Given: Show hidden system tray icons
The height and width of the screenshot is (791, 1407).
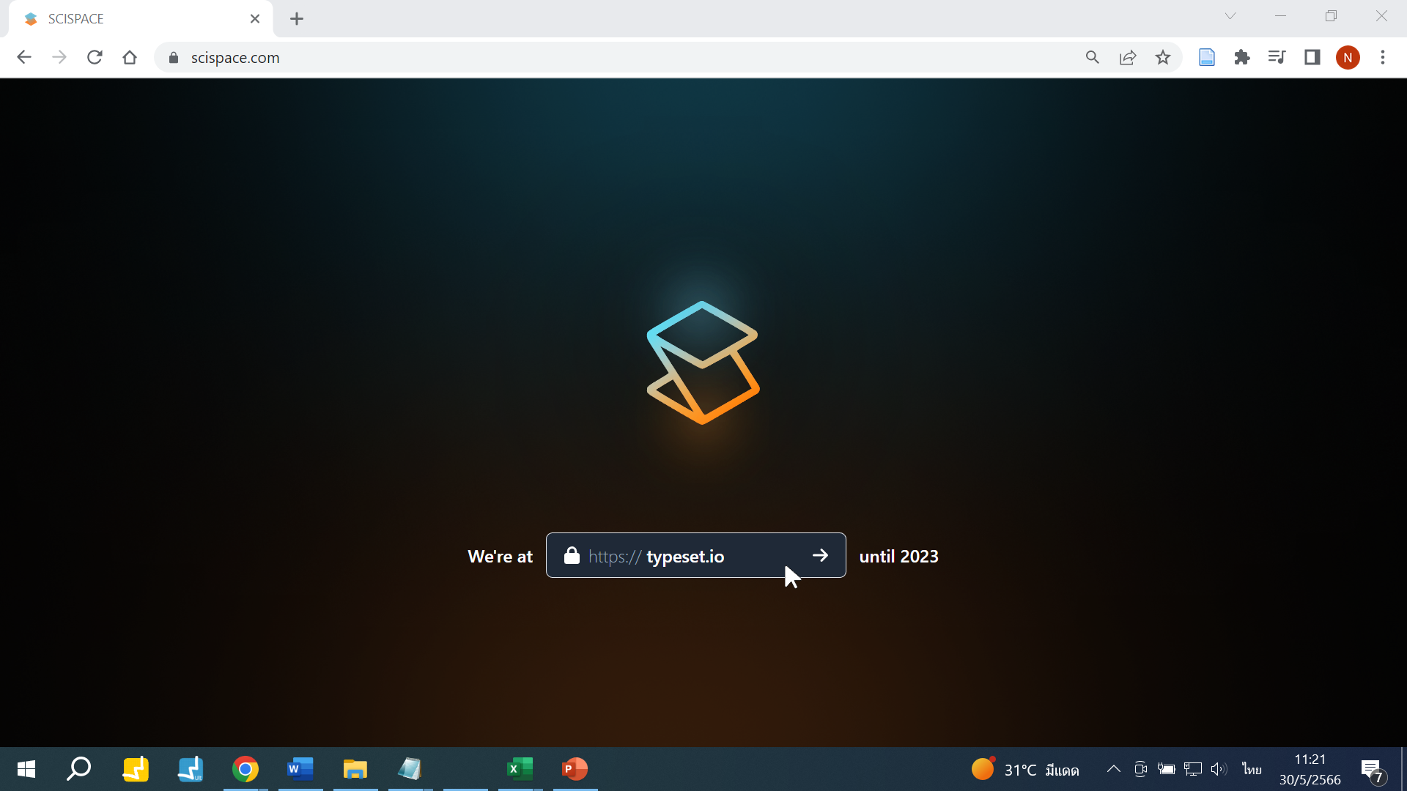Looking at the screenshot, I should pos(1113,769).
